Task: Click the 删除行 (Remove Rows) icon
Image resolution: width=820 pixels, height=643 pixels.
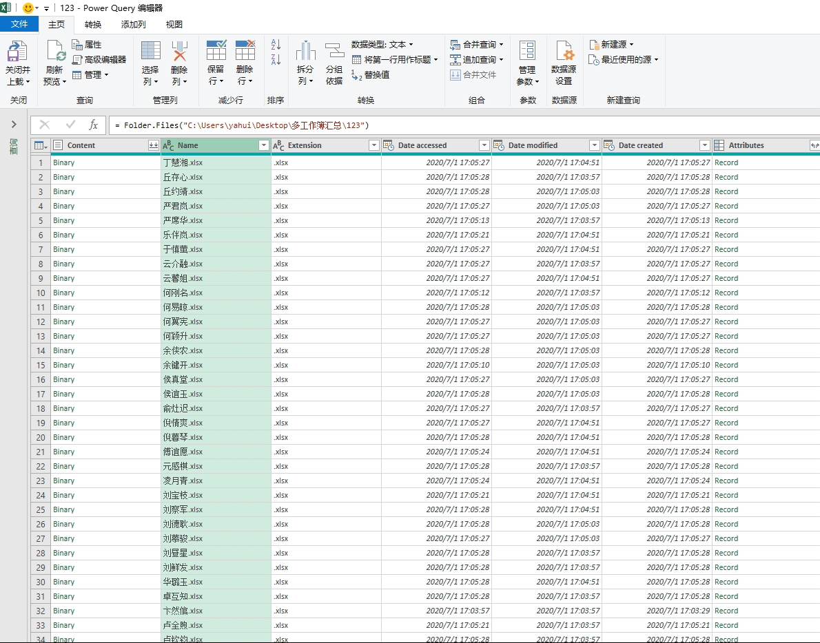Action: (x=245, y=50)
